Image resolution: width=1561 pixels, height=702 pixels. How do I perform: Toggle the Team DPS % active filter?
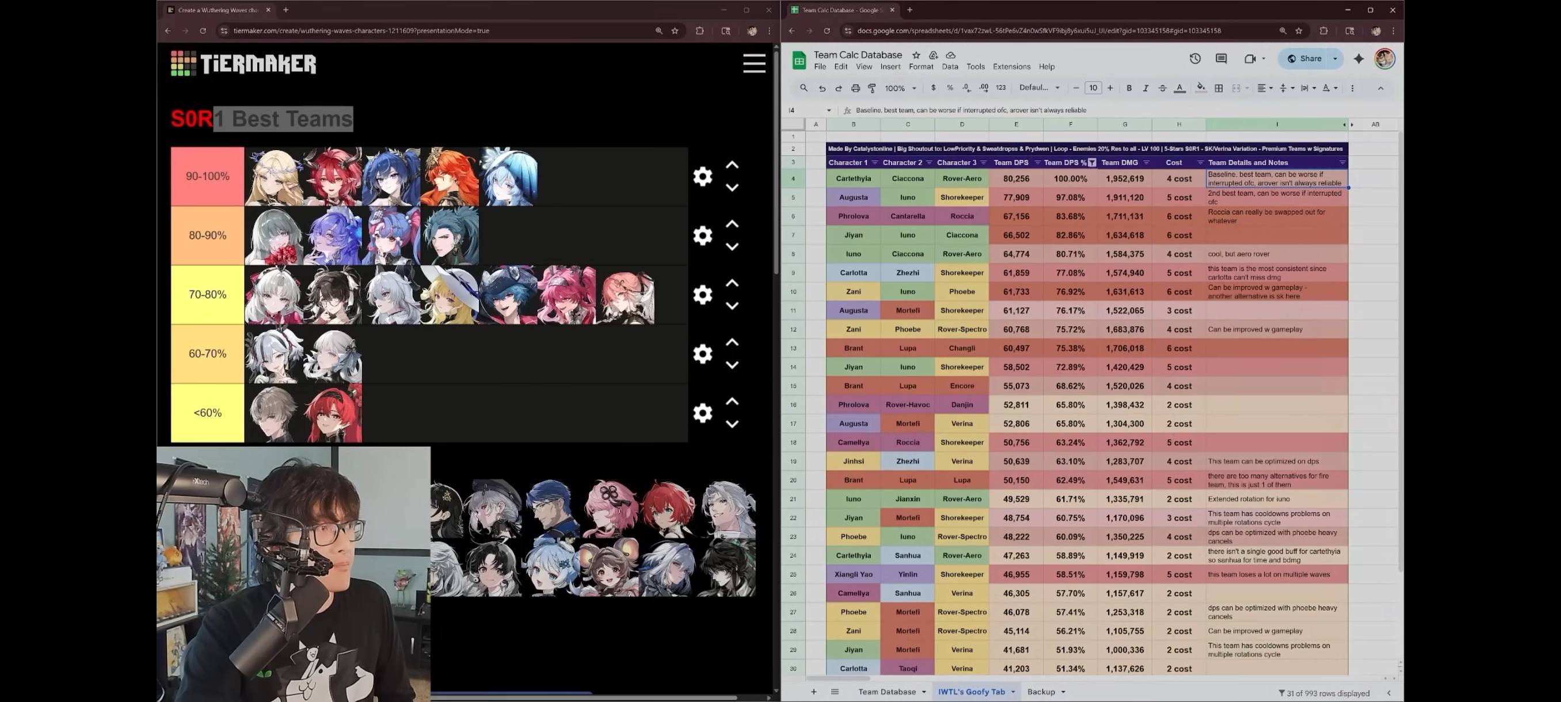1091,162
